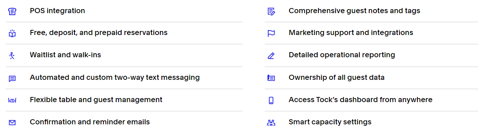Open Detailed operational reporting item
The image size is (478, 132).
342,55
